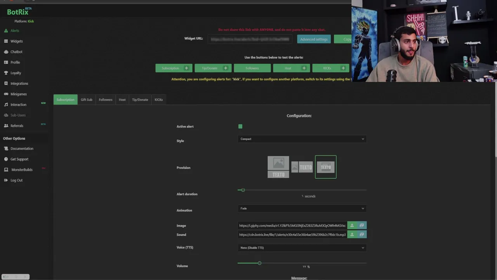Open the Animation dropdown showing Fade

click(x=302, y=208)
